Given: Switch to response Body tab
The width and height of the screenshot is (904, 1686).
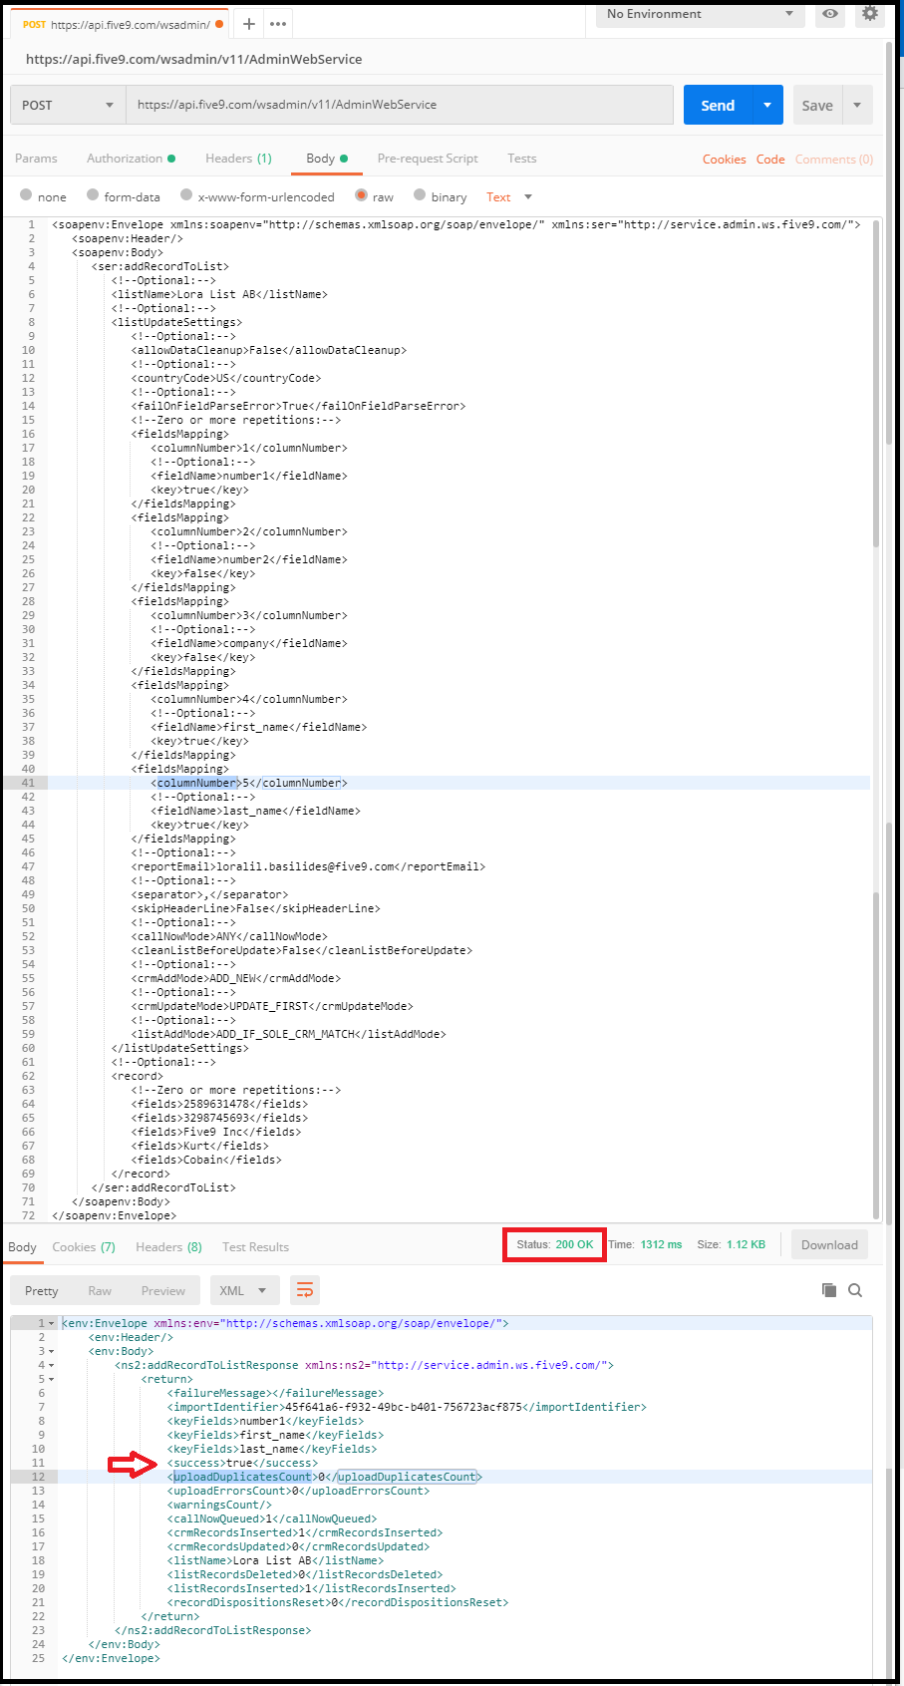Looking at the screenshot, I should point(22,1247).
